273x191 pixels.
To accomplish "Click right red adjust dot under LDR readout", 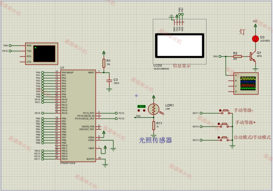I will pos(144,110).
